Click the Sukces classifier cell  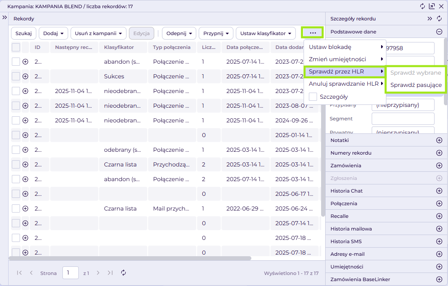pos(123,76)
